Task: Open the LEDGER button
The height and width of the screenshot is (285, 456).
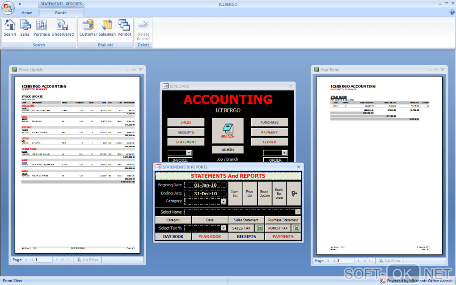Action: 269,142
